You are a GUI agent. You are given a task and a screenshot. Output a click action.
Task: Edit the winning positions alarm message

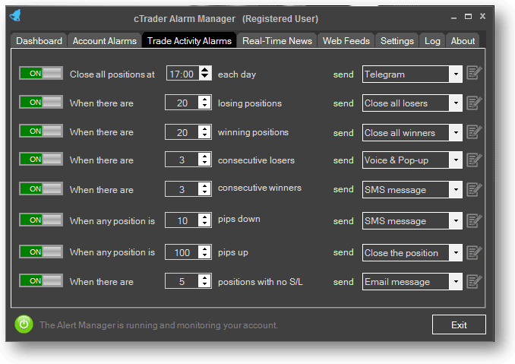tap(474, 132)
